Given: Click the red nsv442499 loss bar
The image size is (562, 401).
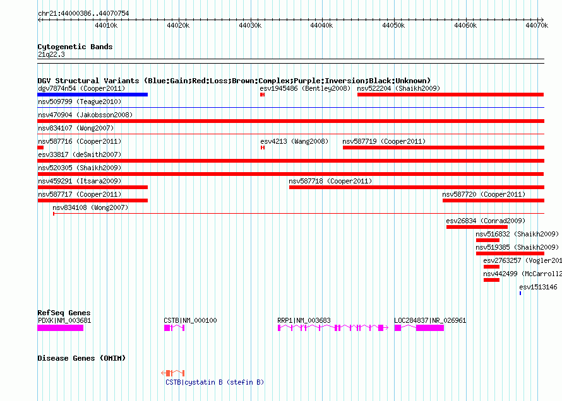Looking at the screenshot, I should click(x=491, y=280).
